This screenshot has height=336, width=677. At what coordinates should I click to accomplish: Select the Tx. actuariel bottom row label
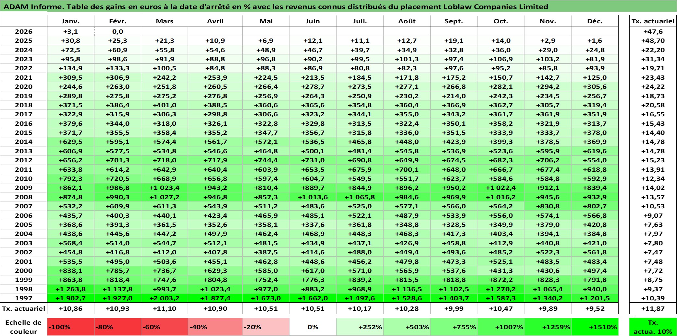pyautogui.click(x=24, y=308)
